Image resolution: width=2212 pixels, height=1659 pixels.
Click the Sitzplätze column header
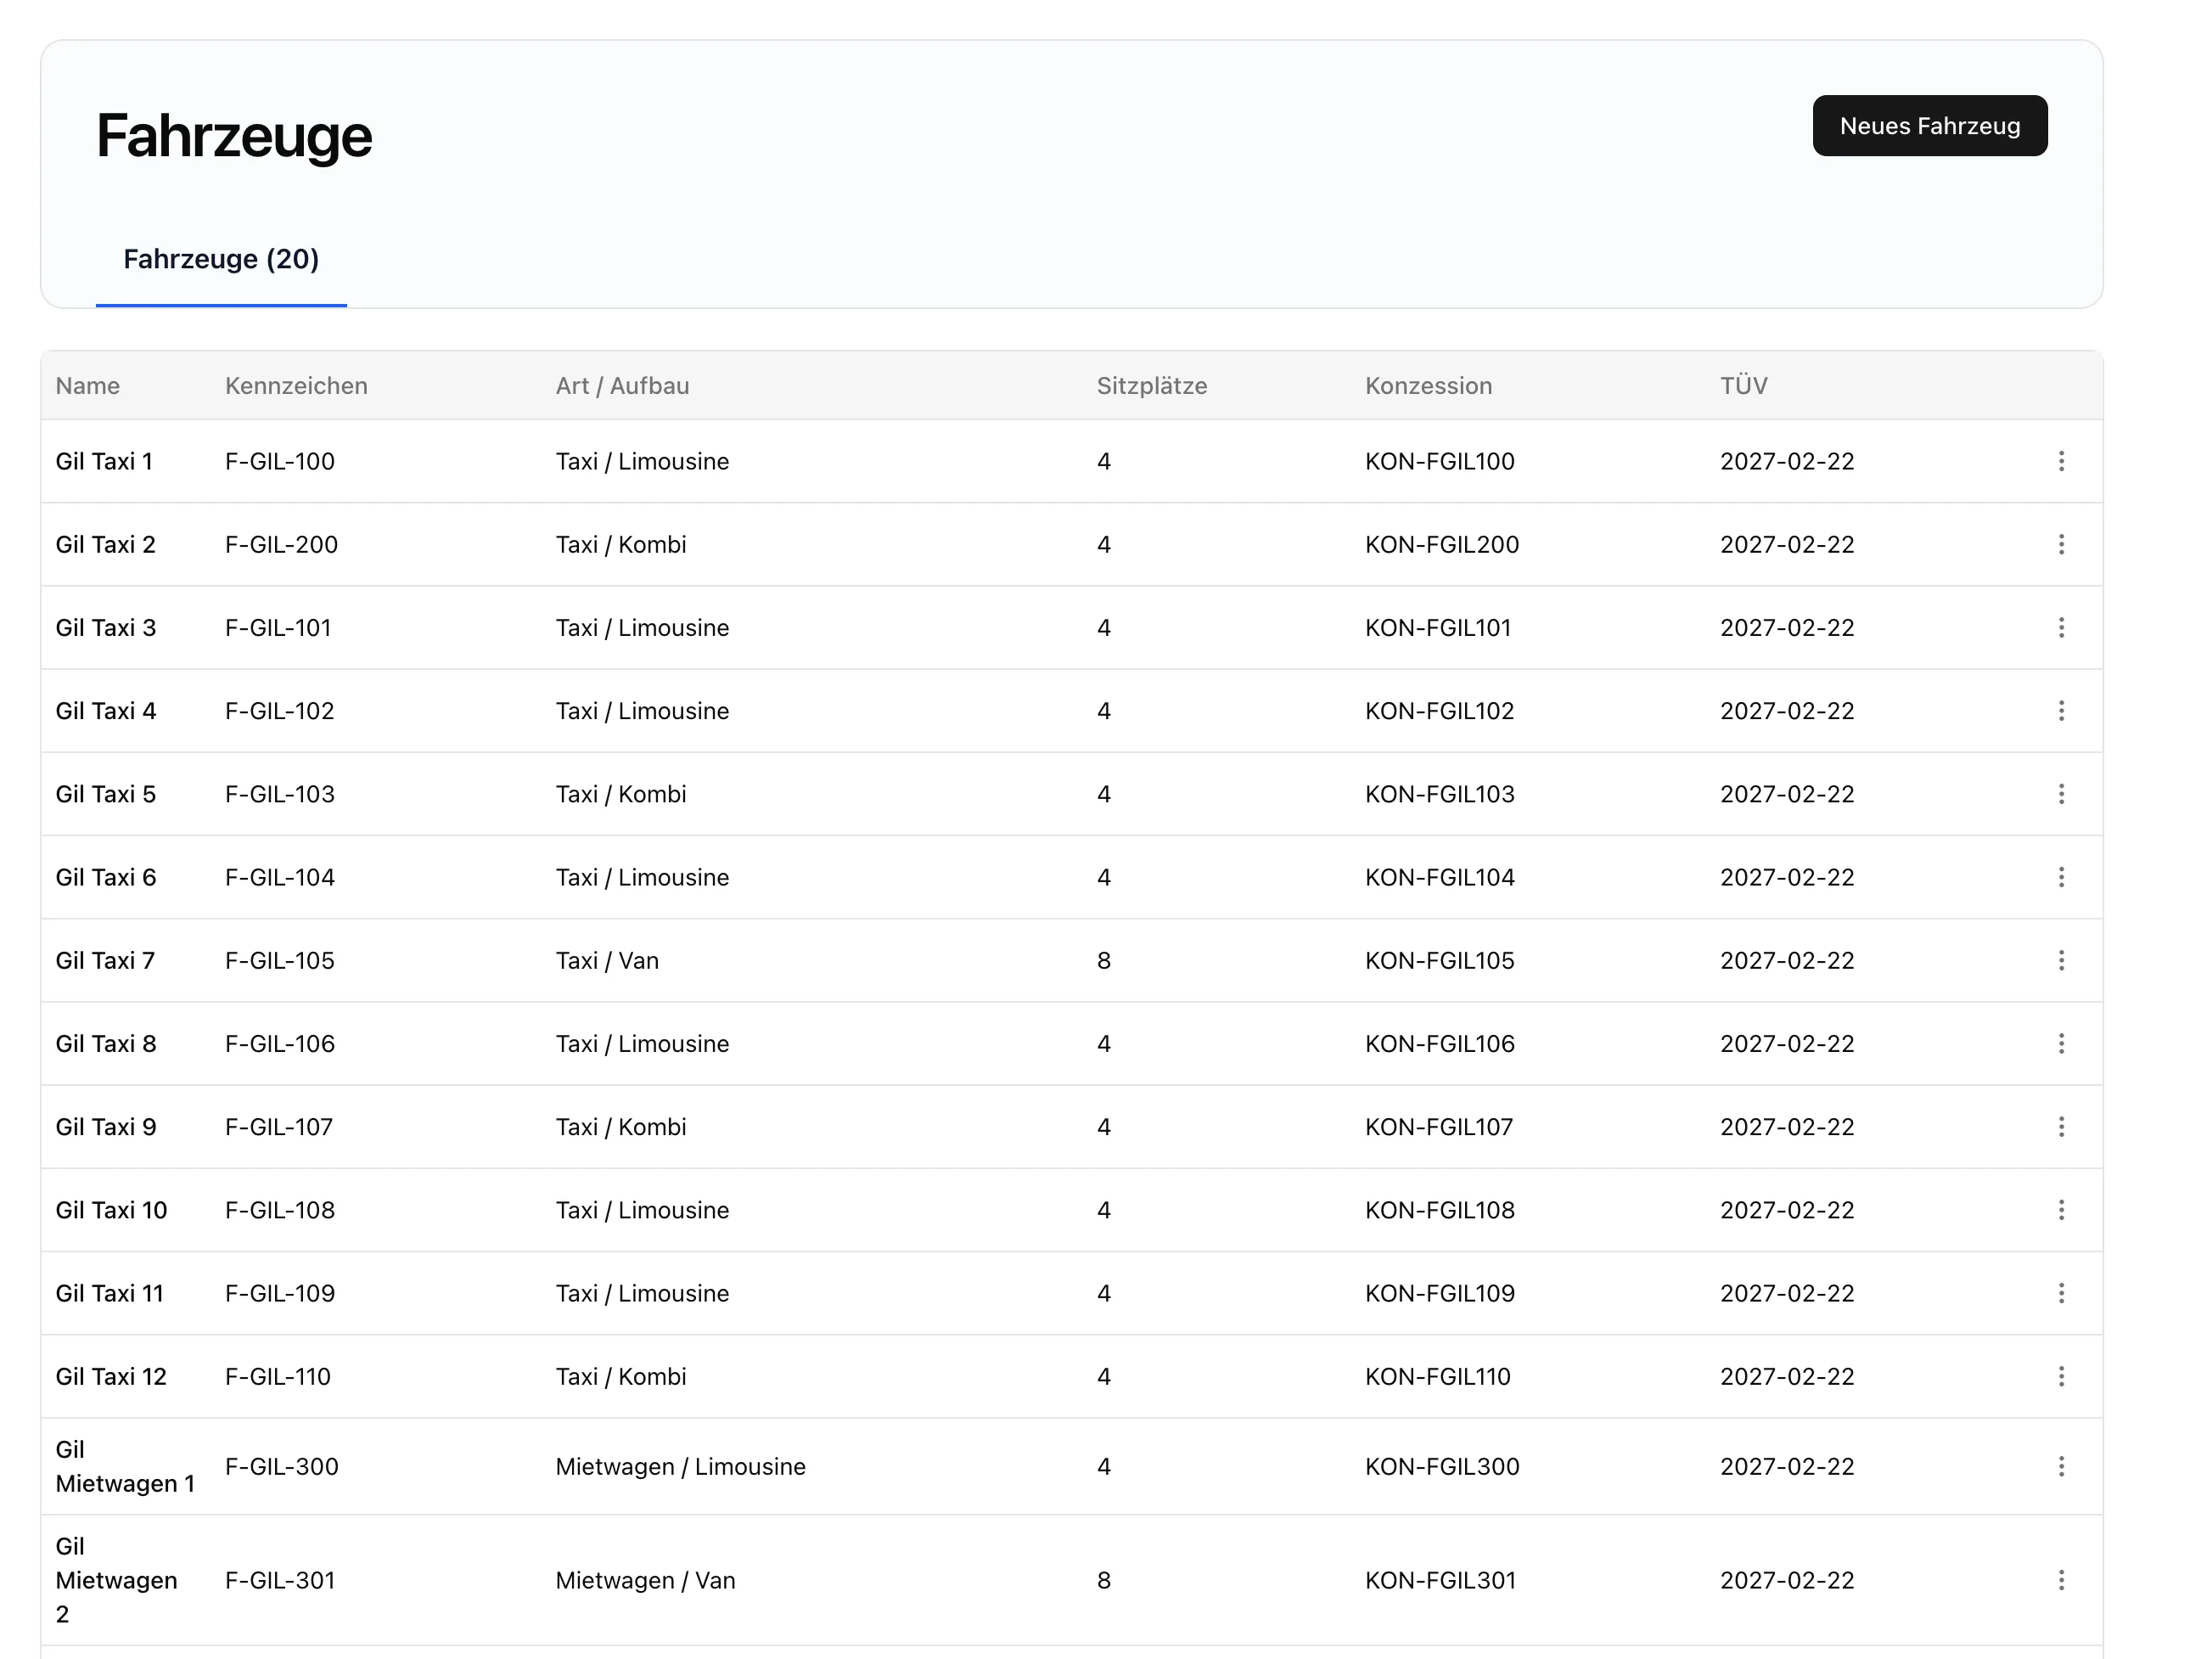pyautogui.click(x=1151, y=386)
